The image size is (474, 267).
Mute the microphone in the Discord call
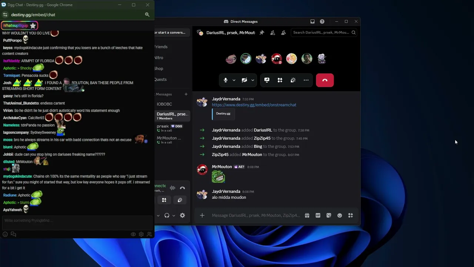click(x=226, y=80)
